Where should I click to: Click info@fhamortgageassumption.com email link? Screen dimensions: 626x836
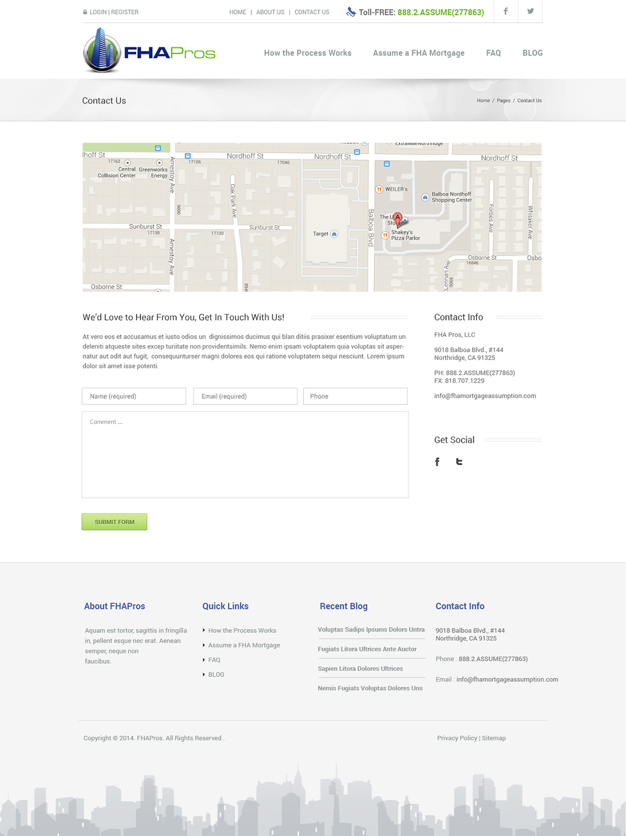point(485,396)
